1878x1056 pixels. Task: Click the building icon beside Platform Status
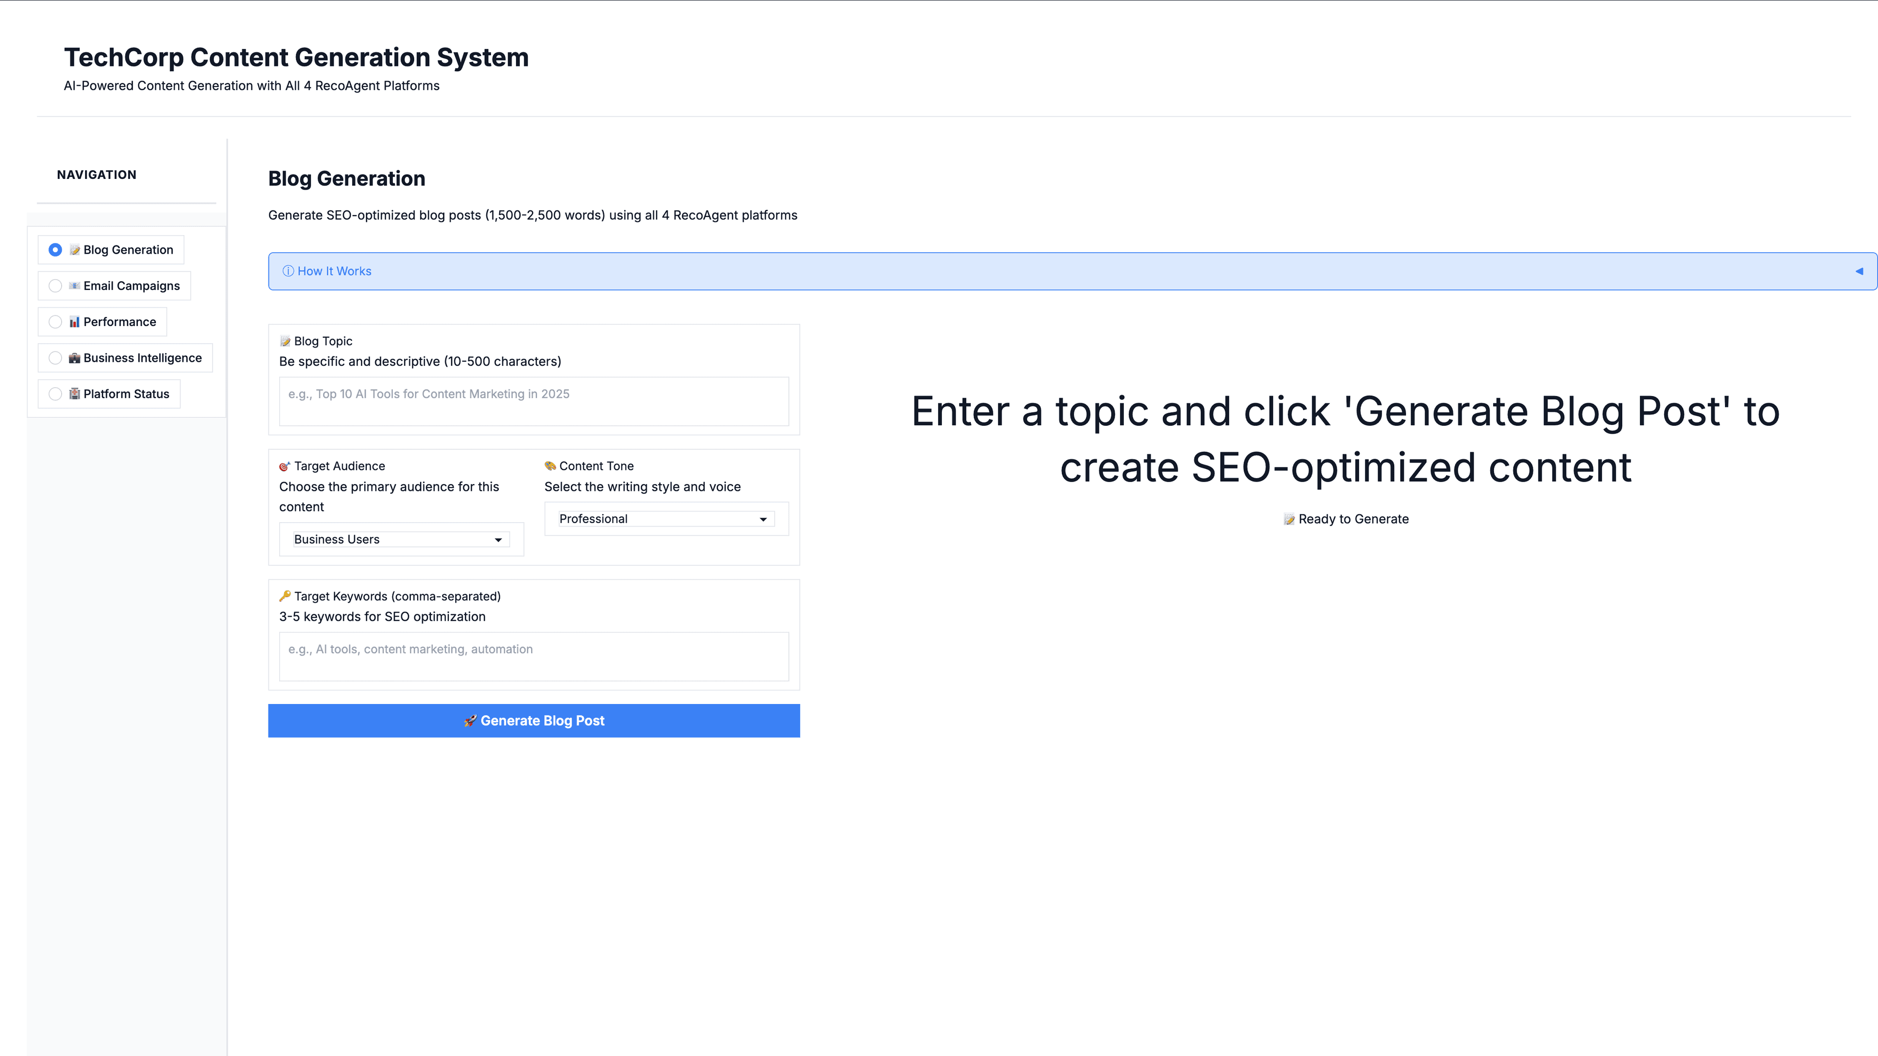[x=74, y=394]
